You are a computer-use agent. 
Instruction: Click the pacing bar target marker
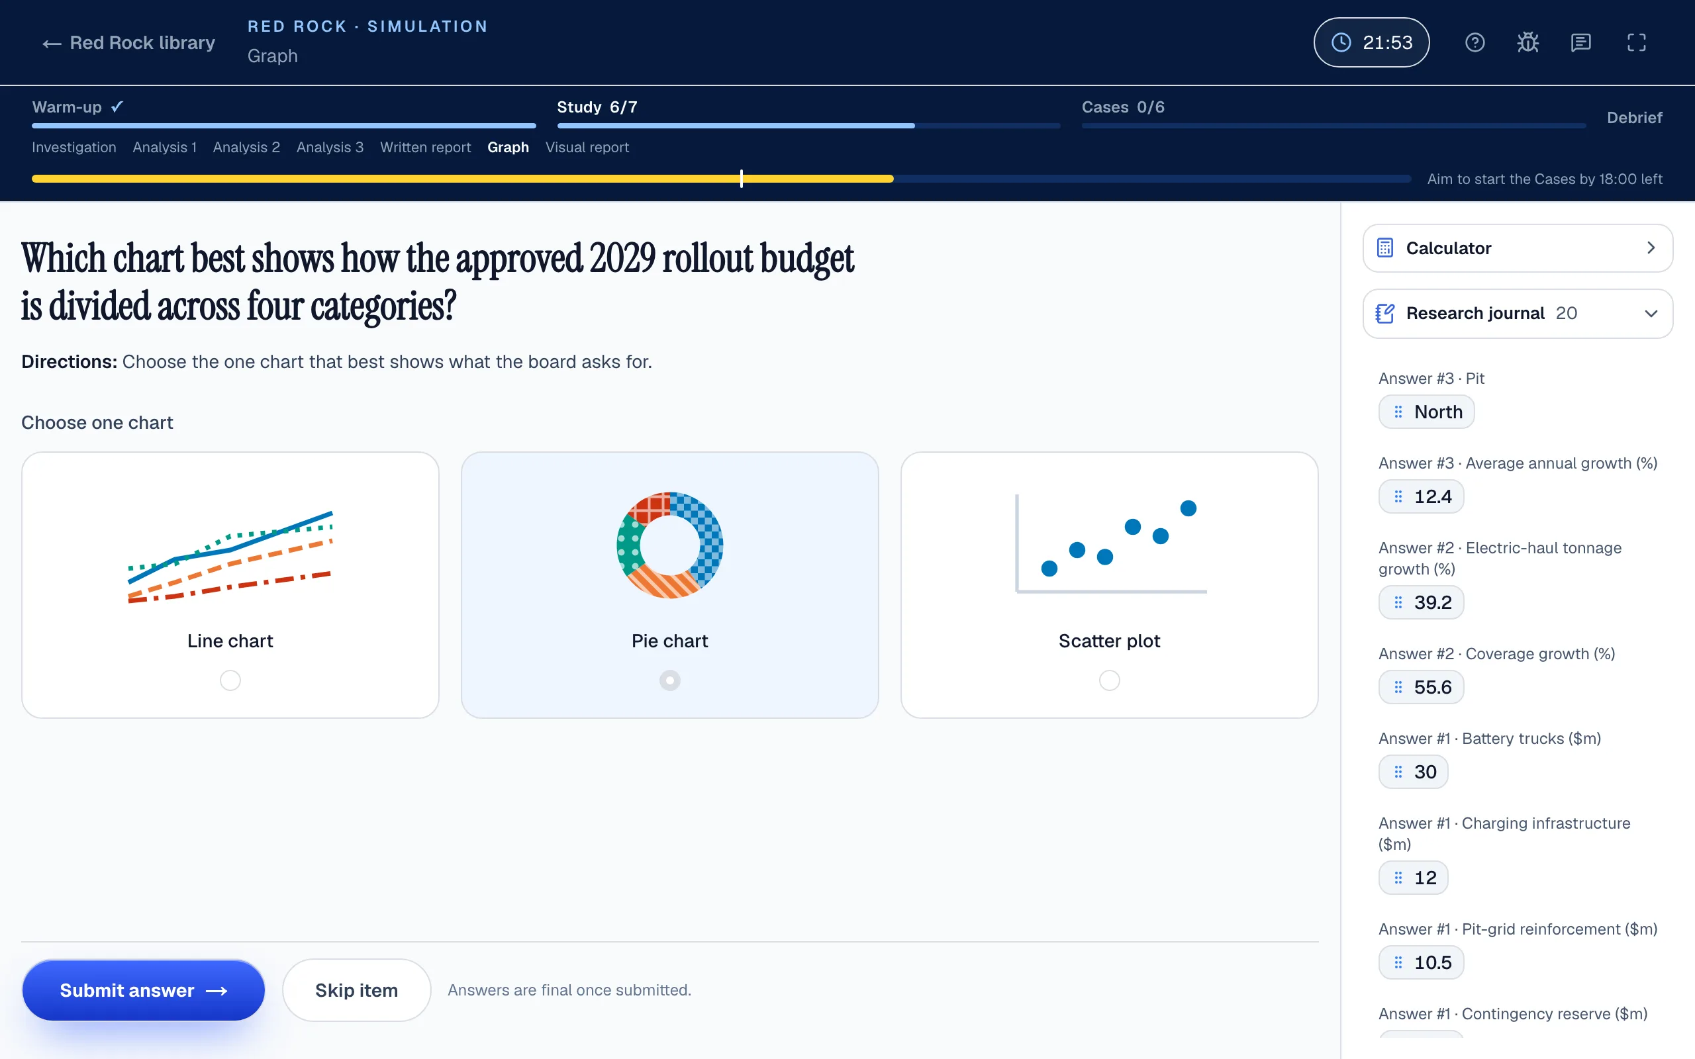[x=741, y=179]
